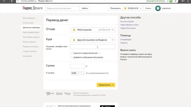Click the MasterCard SecureCode badge
Image resolution: width=191 pixels, height=107 pixels.
click(x=59, y=94)
